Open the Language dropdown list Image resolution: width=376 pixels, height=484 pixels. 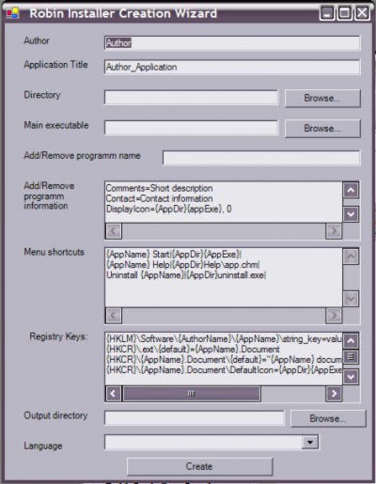[x=310, y=442]
